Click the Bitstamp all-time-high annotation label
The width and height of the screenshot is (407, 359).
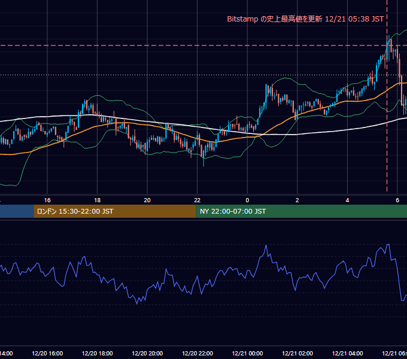[305, 19]
